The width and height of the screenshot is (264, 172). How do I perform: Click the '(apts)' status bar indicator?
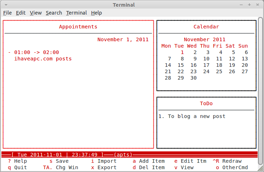pyautogui.click(x=123, y=155)
